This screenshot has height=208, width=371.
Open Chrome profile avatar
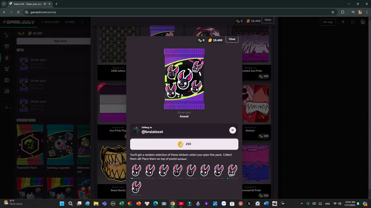[x=360, y=12]
